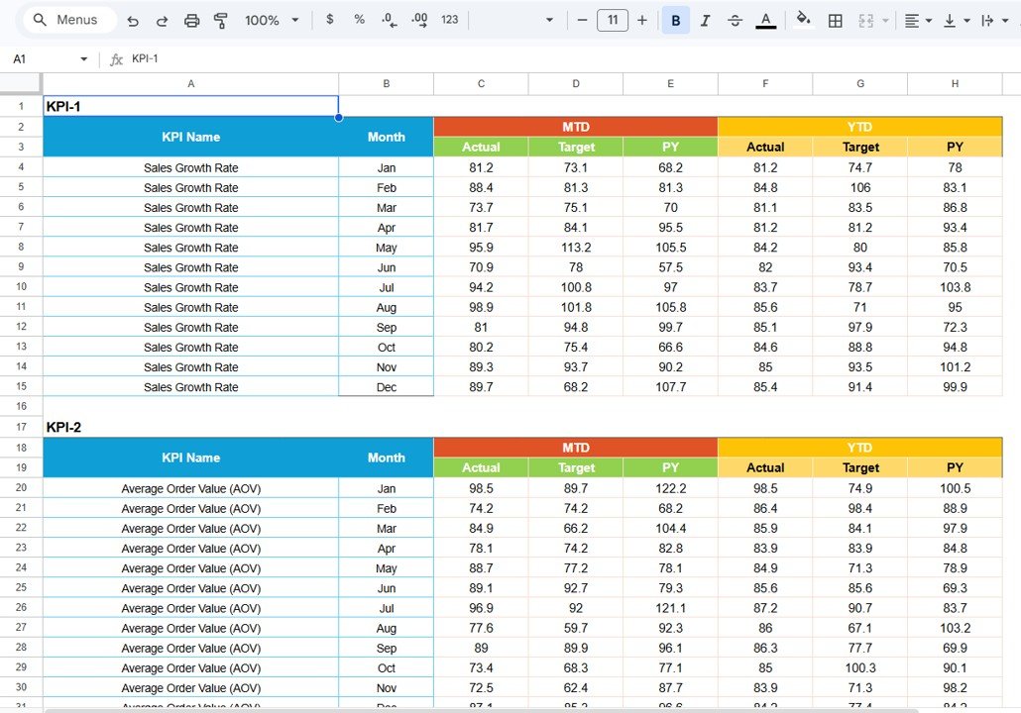Screen dimensions: 1021x713
Task: Click the Print icon
Action: point(192,20)
